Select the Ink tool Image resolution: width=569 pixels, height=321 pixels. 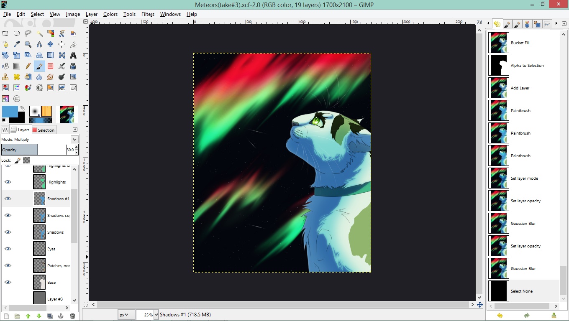73,66
